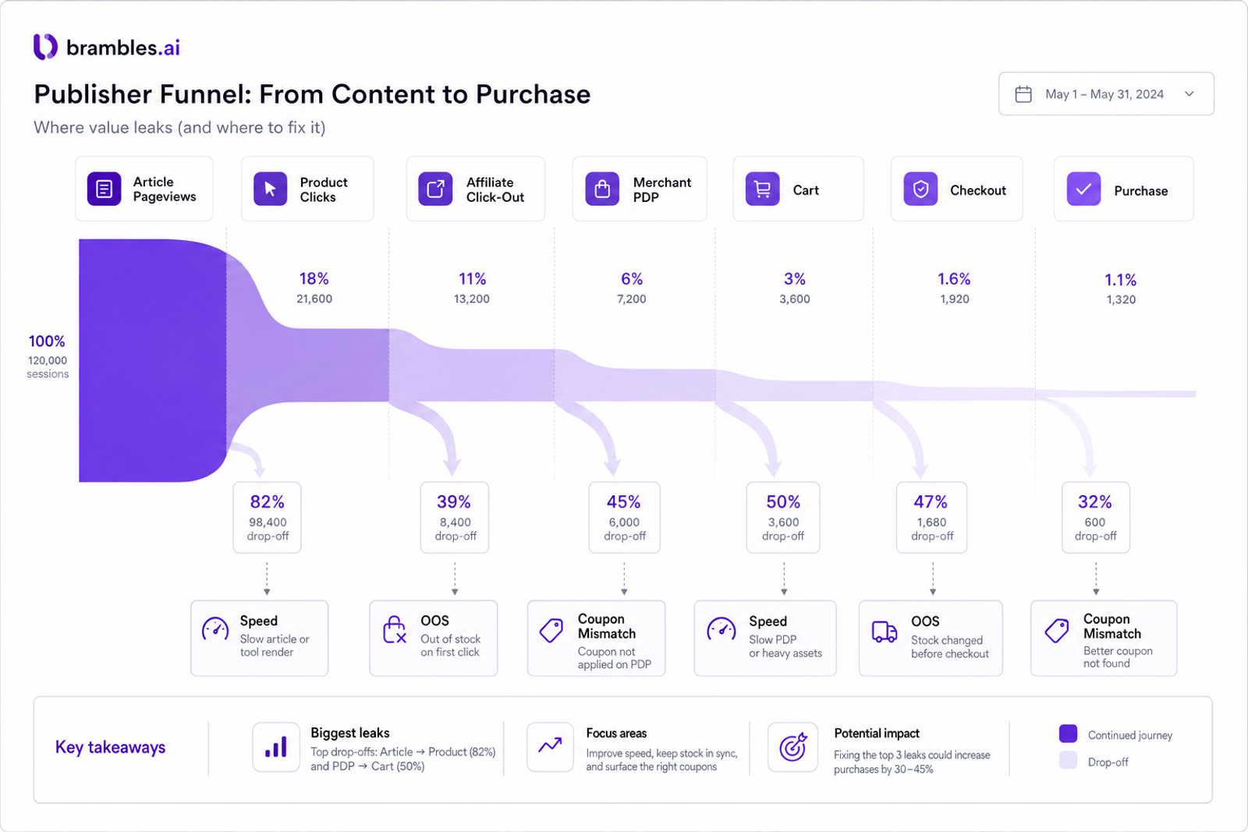This screenshot has height=832, width=1248.
Task: Click the speedometer icon for slow article
Action: (x=215, y=628)
